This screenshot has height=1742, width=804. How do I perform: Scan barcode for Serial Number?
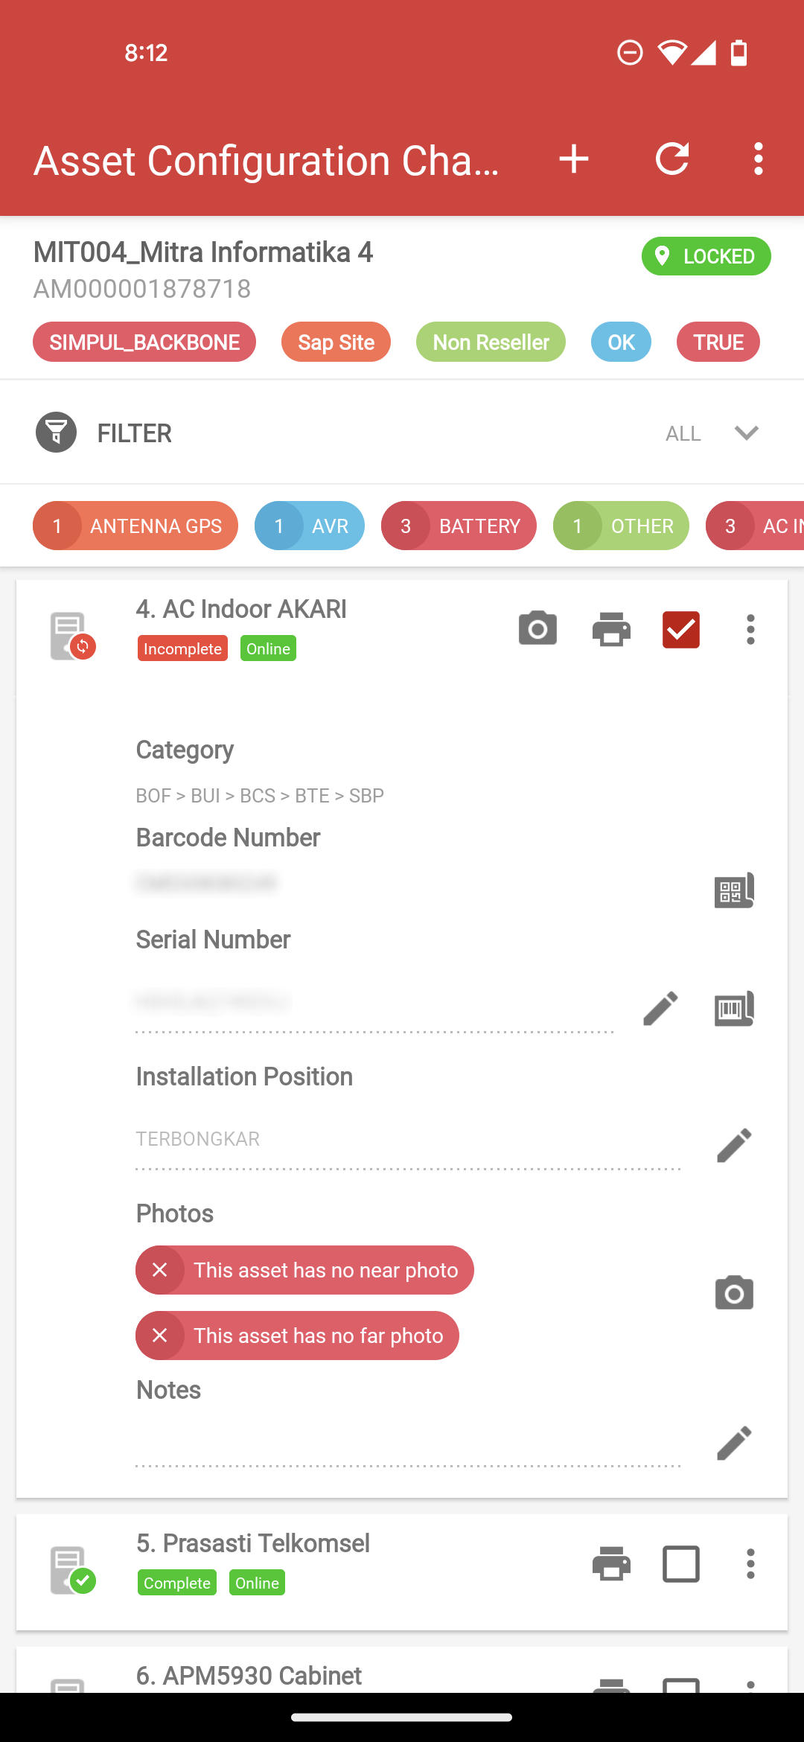pyautogui.click(x=734, y=1009)
